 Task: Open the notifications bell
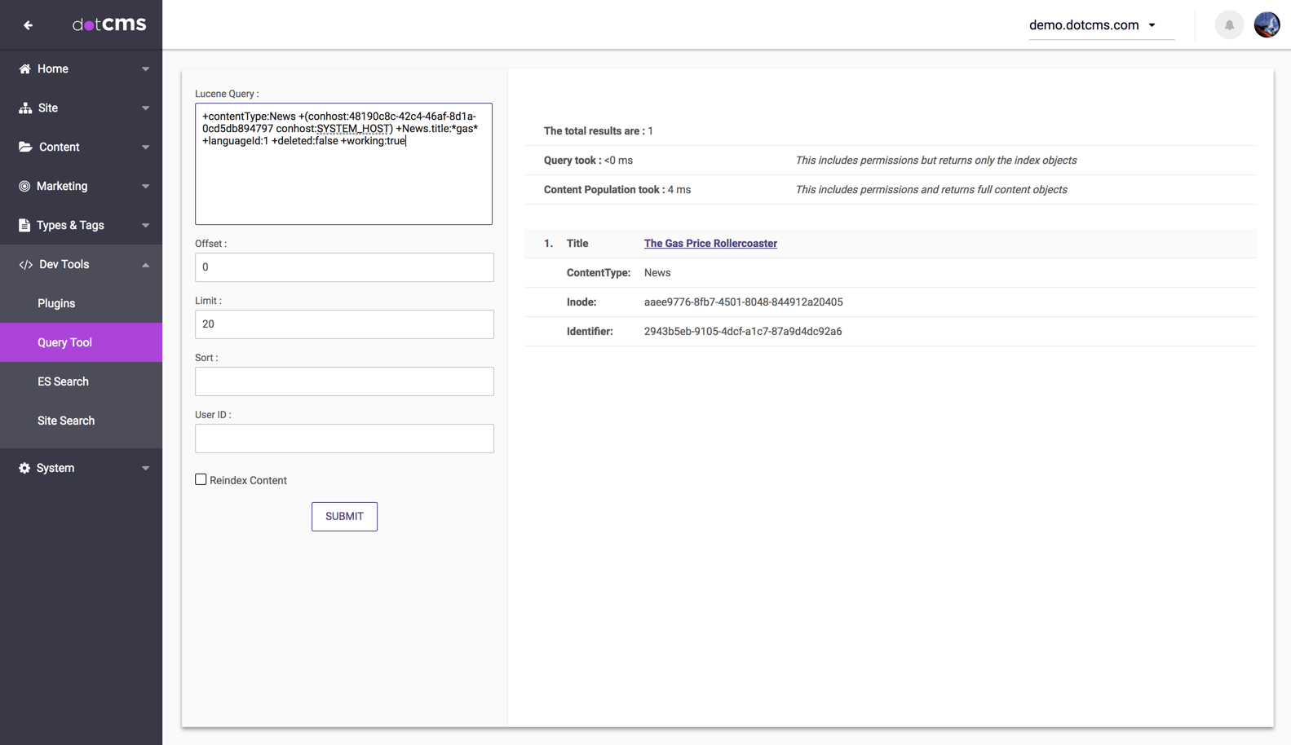click(1229, 25)
